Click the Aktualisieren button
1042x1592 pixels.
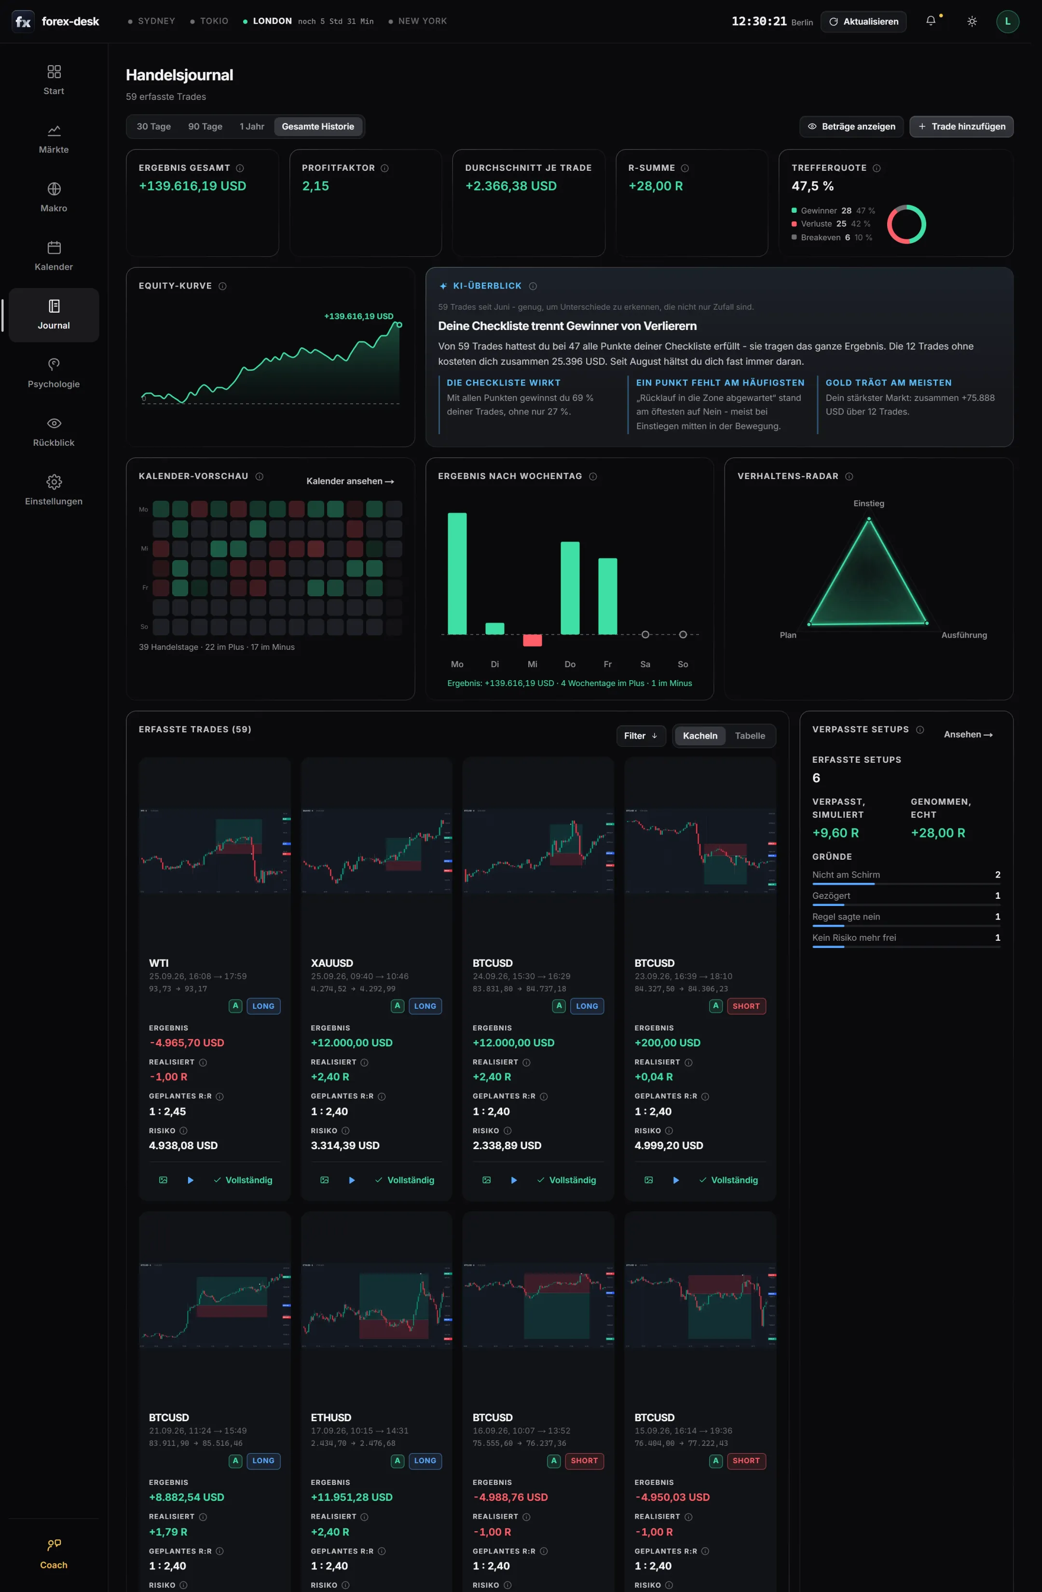[x=864, y=21]
